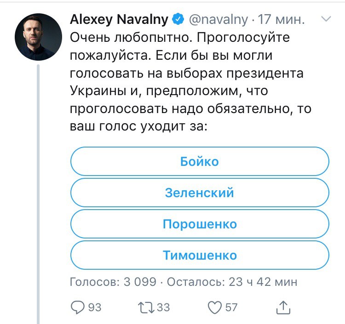Select the Зеленский poll option
The image size is (345, 324).
click(200, 193)
